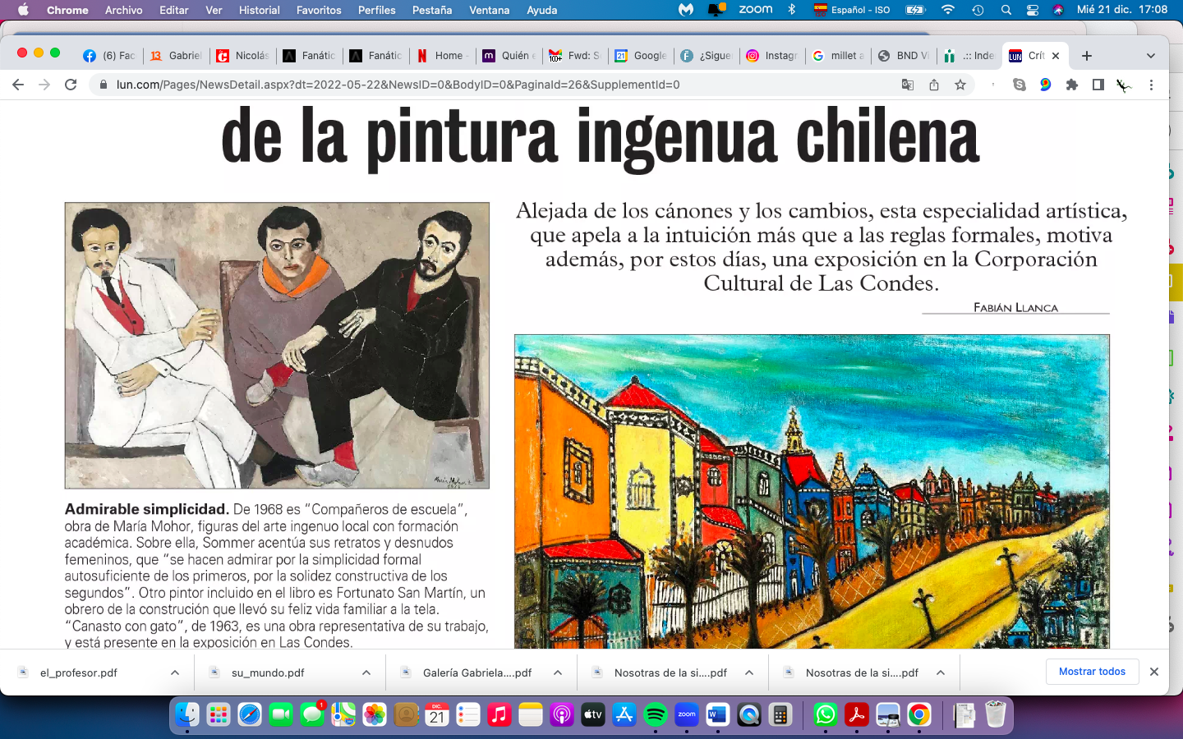1183x739 pixels.
Task: Click the share icon in address bar
Action: (934, 85)
